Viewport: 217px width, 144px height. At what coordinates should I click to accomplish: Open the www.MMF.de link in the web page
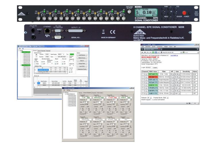pos(174,56)
